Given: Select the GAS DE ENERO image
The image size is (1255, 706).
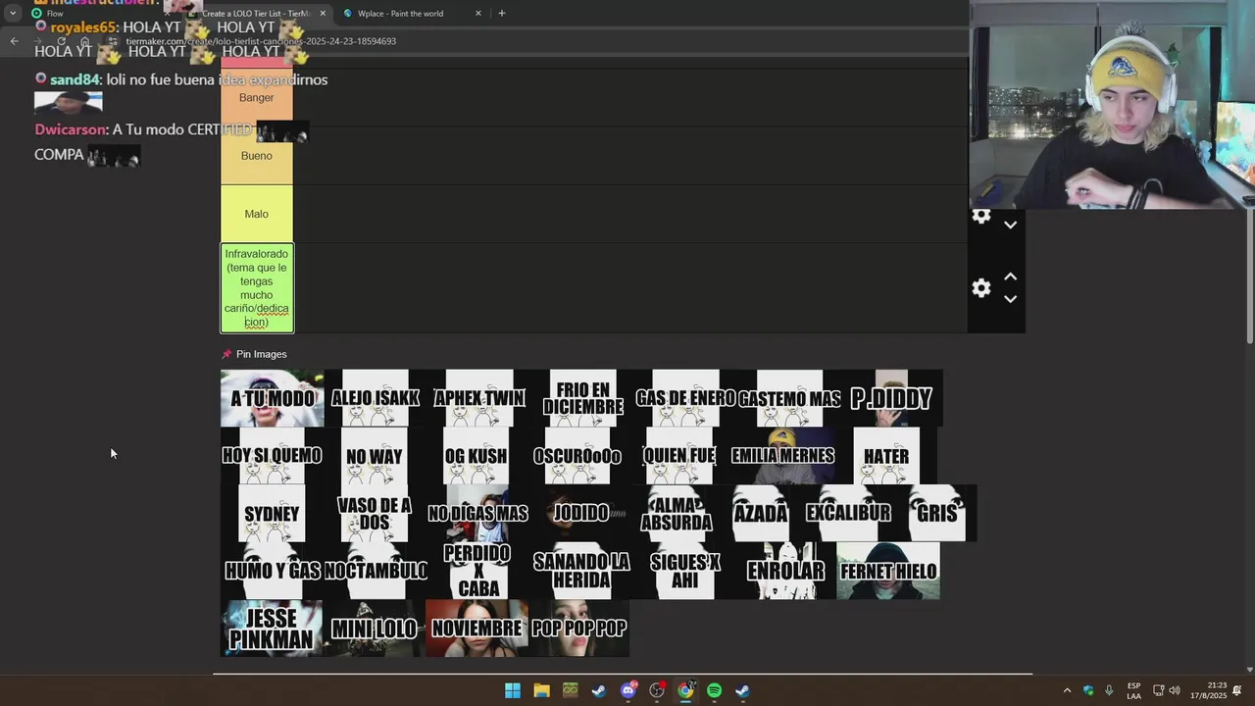Looking at the screenshot, I should click(x=685, y=398).
